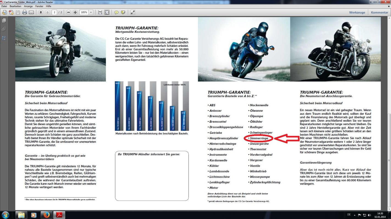Toggle fit one full page view
391x219 pixels.
pos(107,12)
